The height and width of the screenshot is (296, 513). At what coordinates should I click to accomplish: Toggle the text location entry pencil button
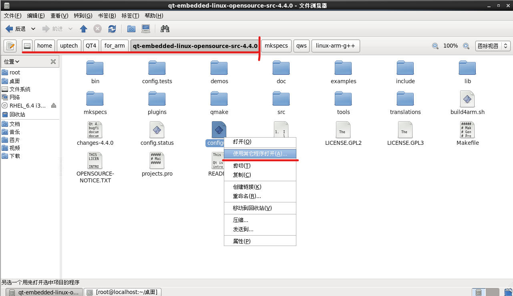click(10, 46)
